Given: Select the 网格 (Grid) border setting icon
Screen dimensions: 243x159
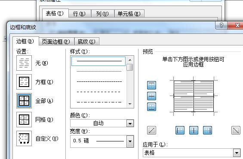Looking at the screenshot, I should click(24, 120).
